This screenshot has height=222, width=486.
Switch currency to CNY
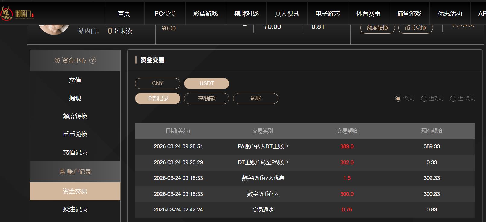pos(157,83)
